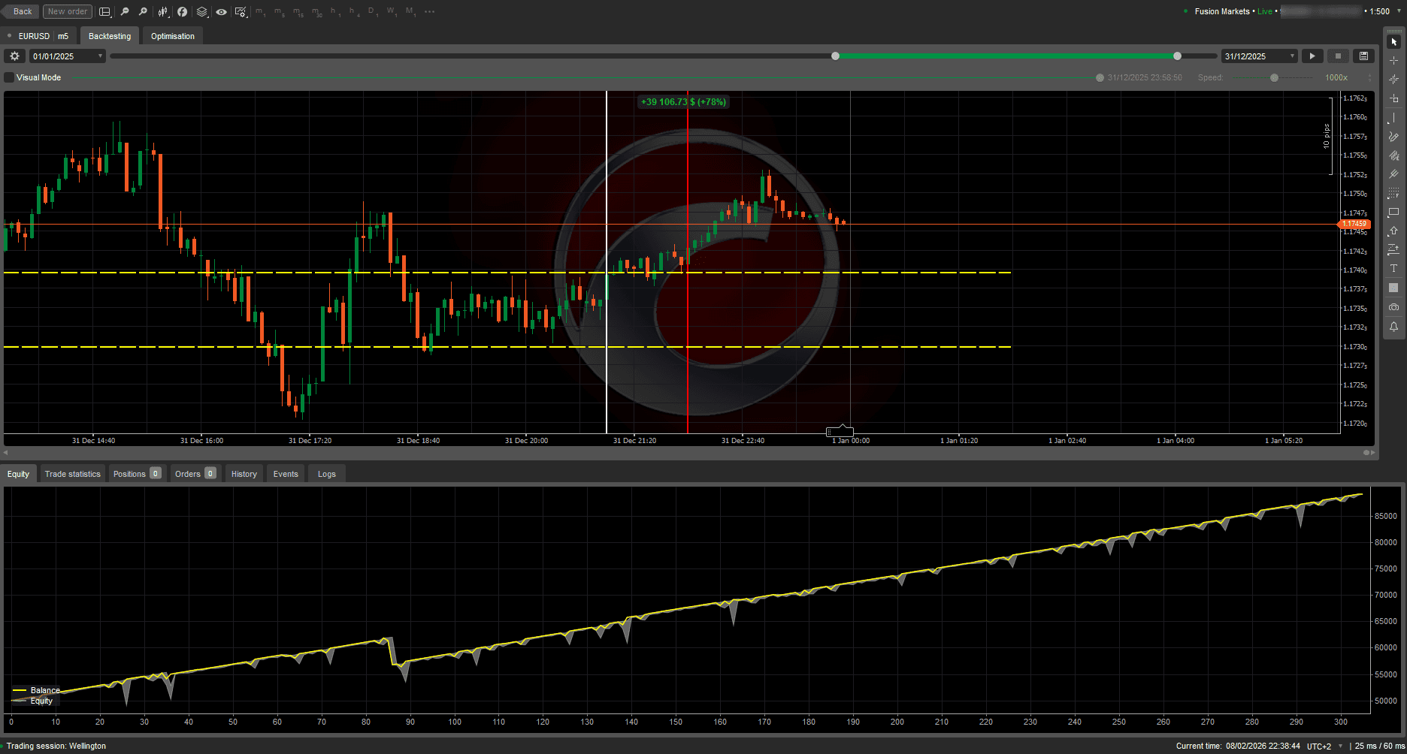Click the eye icon in the top toolbar
This screenshot has height=754, width=1407.
pos(221,11)
